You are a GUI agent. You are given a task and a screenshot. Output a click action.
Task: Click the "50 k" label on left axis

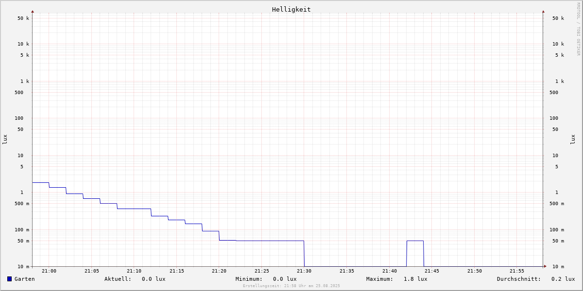pos(23,18)
